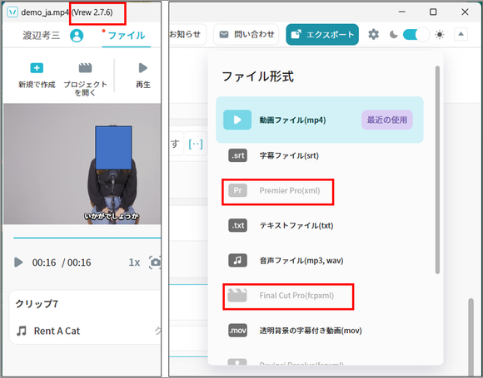The image size is (483, 378).
Task: Minimize the Vrew window
Action: tap(401, 12)
